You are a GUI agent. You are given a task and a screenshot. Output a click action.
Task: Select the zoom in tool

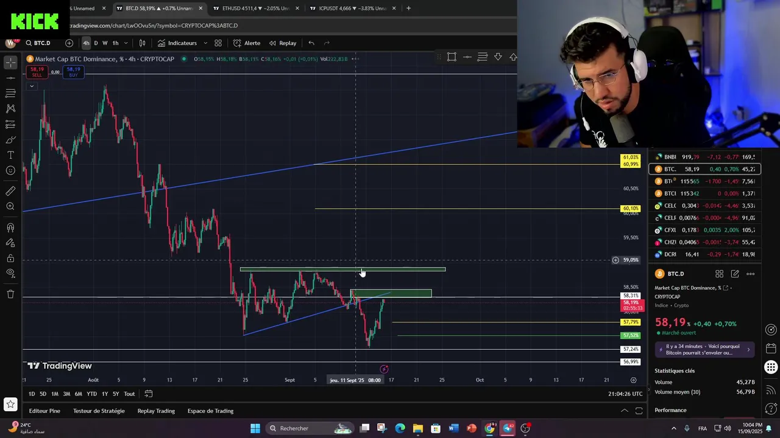point(10,207)
